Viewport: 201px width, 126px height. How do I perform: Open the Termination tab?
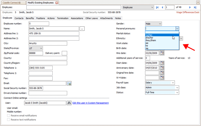63,18
